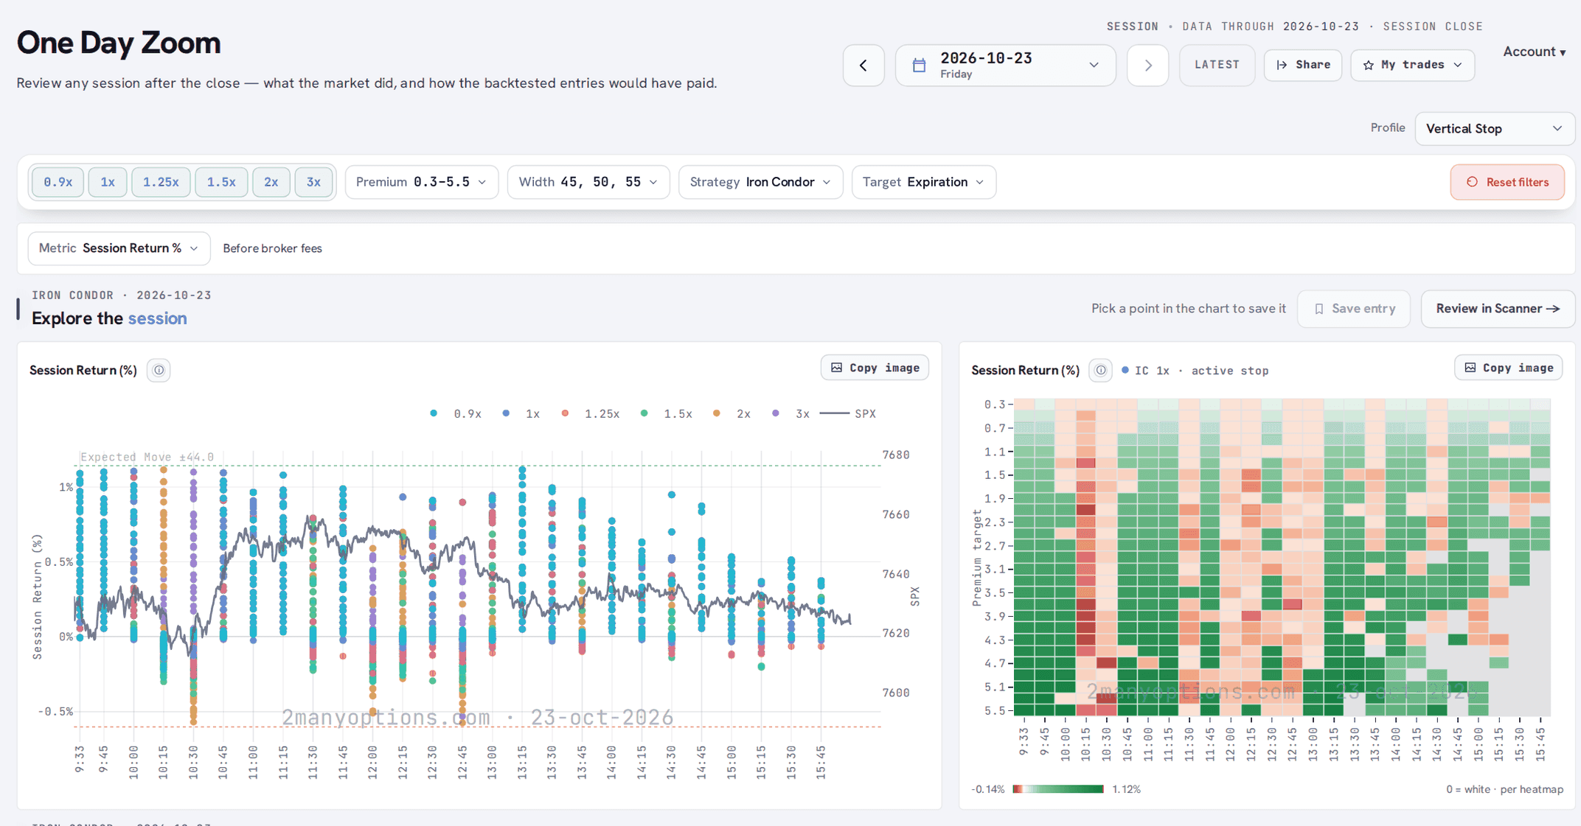Click image icon in scatter chart Copy image
This screenshot has width=1581, height=826.
[x=836, y=368]
